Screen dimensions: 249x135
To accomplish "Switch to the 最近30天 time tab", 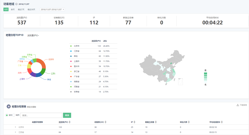I will pos(31,9).
